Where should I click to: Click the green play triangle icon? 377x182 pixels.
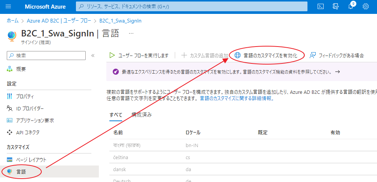pyautogui.click(x=112, y=56)
